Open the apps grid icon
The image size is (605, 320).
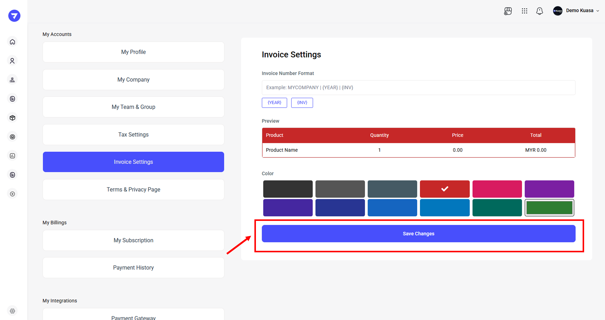524,11
